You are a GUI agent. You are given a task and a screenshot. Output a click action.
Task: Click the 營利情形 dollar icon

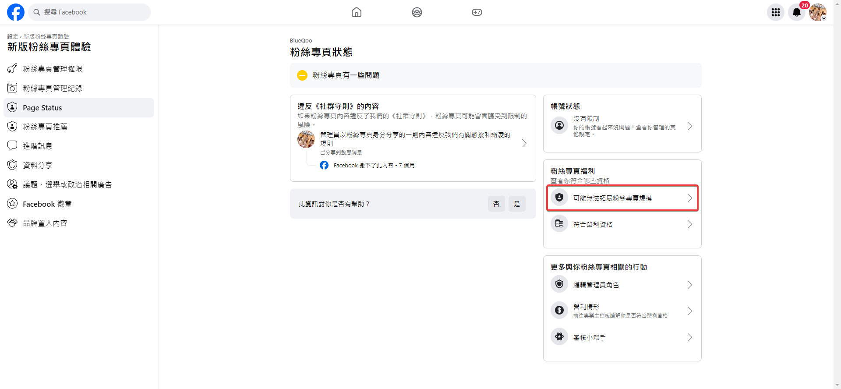(x=559, y=311)
